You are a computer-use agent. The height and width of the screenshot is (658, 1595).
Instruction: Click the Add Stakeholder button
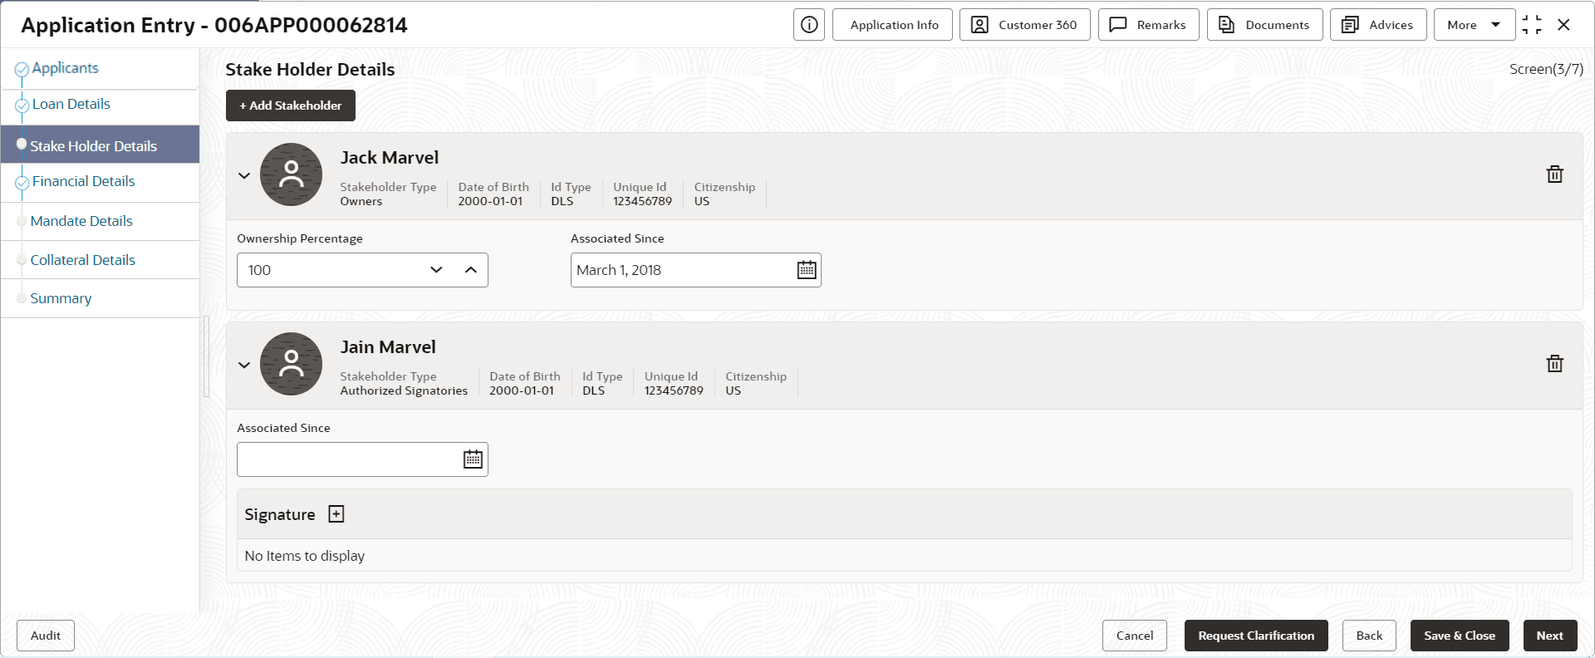(x=291, y=106)
